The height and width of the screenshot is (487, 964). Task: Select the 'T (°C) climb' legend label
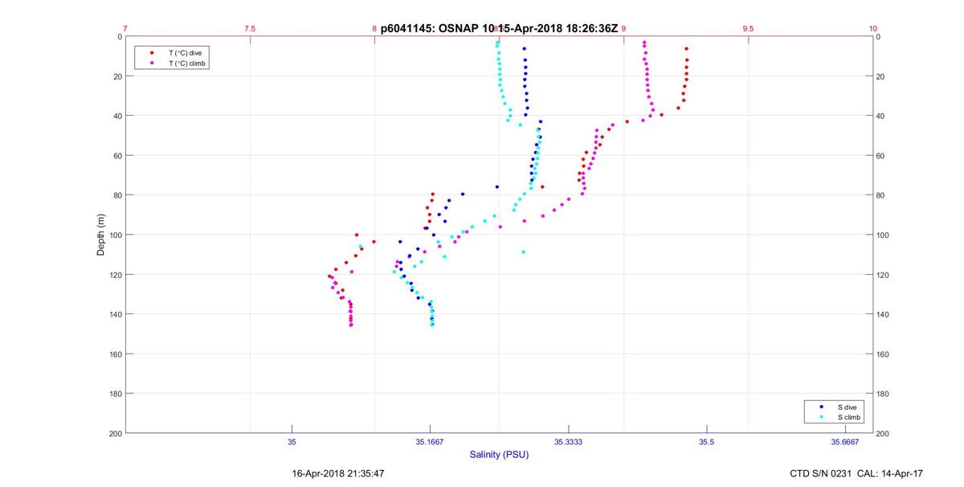point(187,62)
